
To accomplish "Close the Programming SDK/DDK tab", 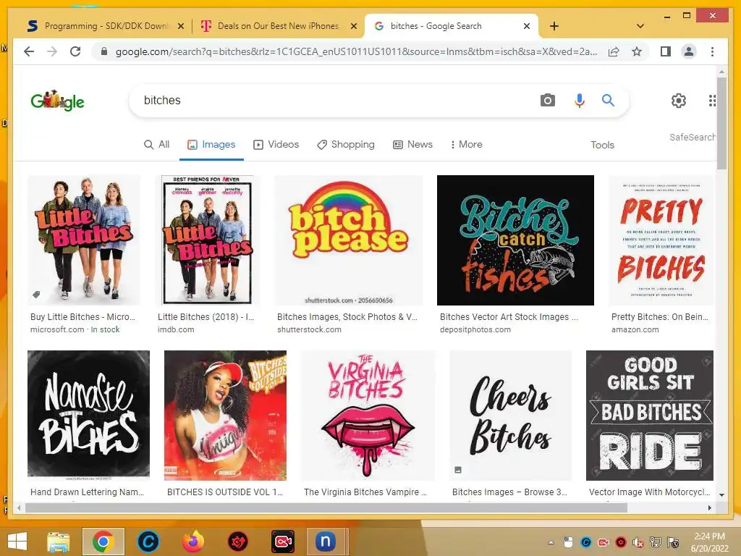I will pyautogui.click(x=180, y=27).
